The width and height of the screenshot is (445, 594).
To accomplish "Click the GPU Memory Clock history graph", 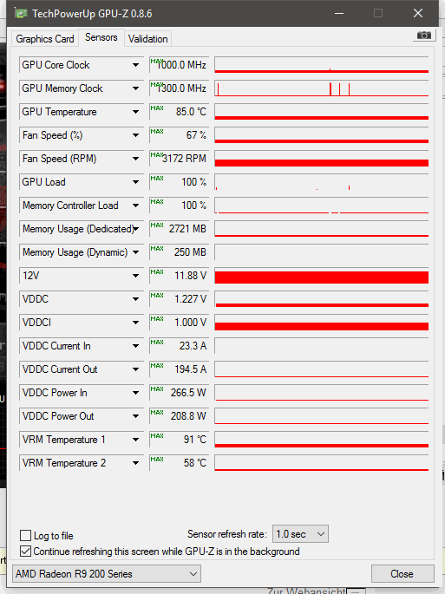I will pyautogui.click(x=322, y=88).
